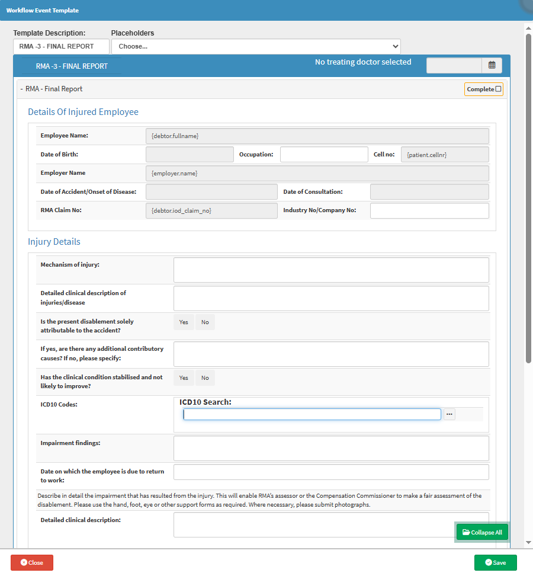Screen dimensions: 533x576
Task: Save the workflow event template
Action: pyautogui.click(x=495, y=562)
